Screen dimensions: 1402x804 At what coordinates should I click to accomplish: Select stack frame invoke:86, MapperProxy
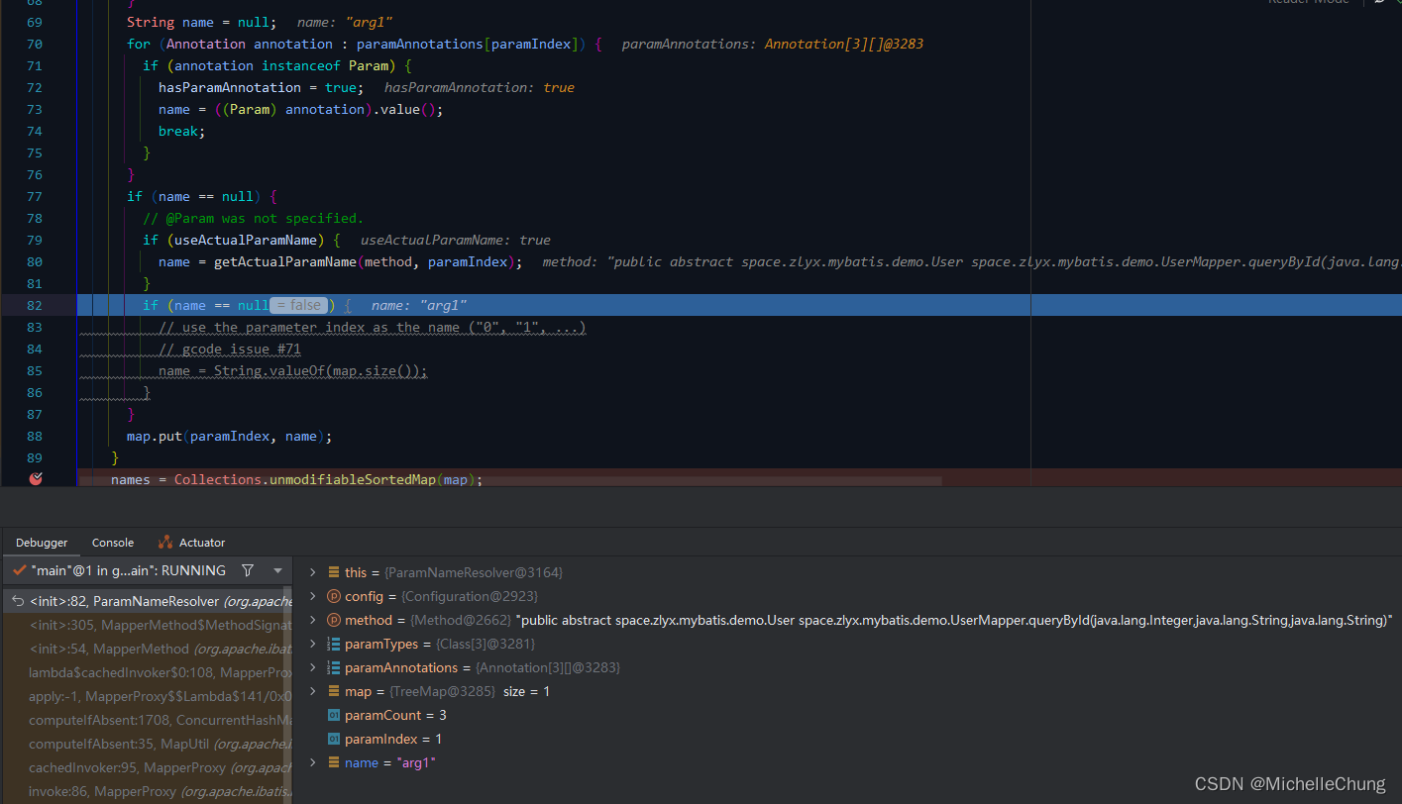[x=149, y=791]
